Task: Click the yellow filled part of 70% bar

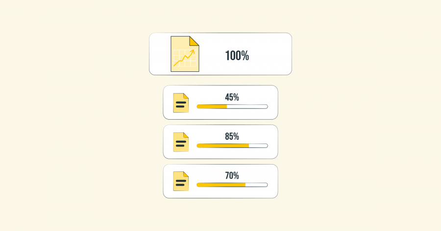Action: (x=221, y=185)
